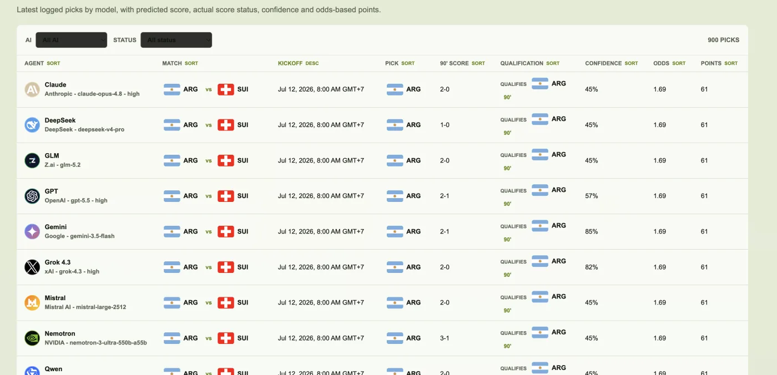The image size is (777, 375).
Task: Click the 'Z.ai - glm-5.2' model label
Action: [63, 165]
